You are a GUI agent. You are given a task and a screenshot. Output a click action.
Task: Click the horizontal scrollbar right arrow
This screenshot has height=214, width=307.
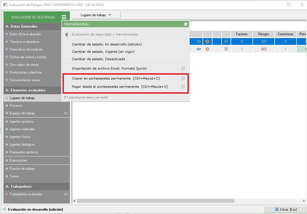[x=304, y=201]
